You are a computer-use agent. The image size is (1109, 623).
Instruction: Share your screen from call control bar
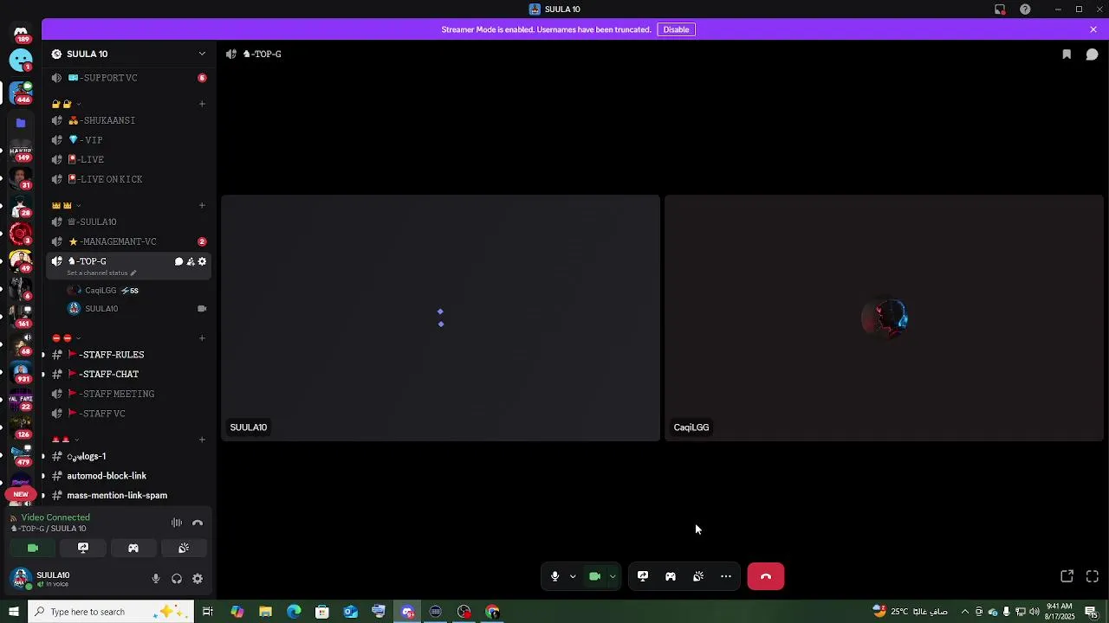click(643, 576)
